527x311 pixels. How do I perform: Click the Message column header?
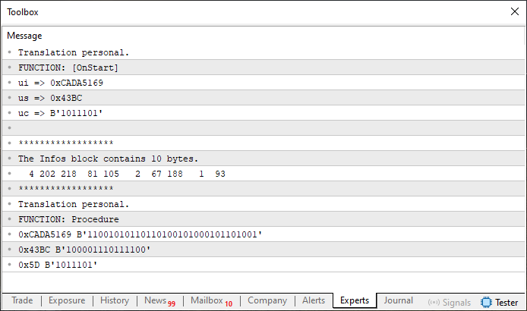[x=24, y=36]
